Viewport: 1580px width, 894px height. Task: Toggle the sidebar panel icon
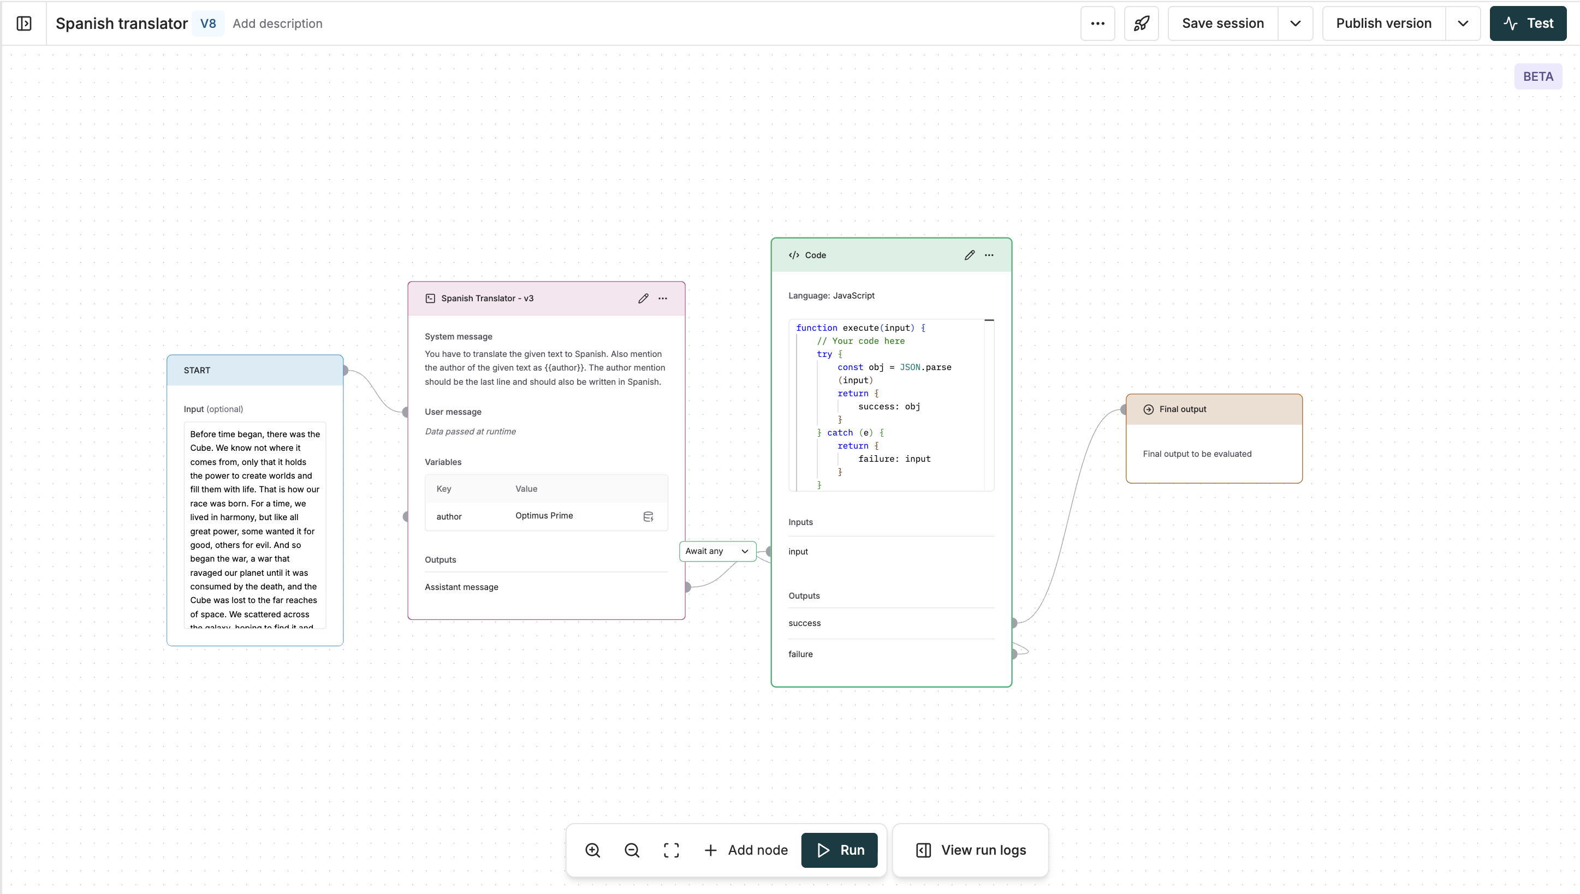[x=24, y=23]
